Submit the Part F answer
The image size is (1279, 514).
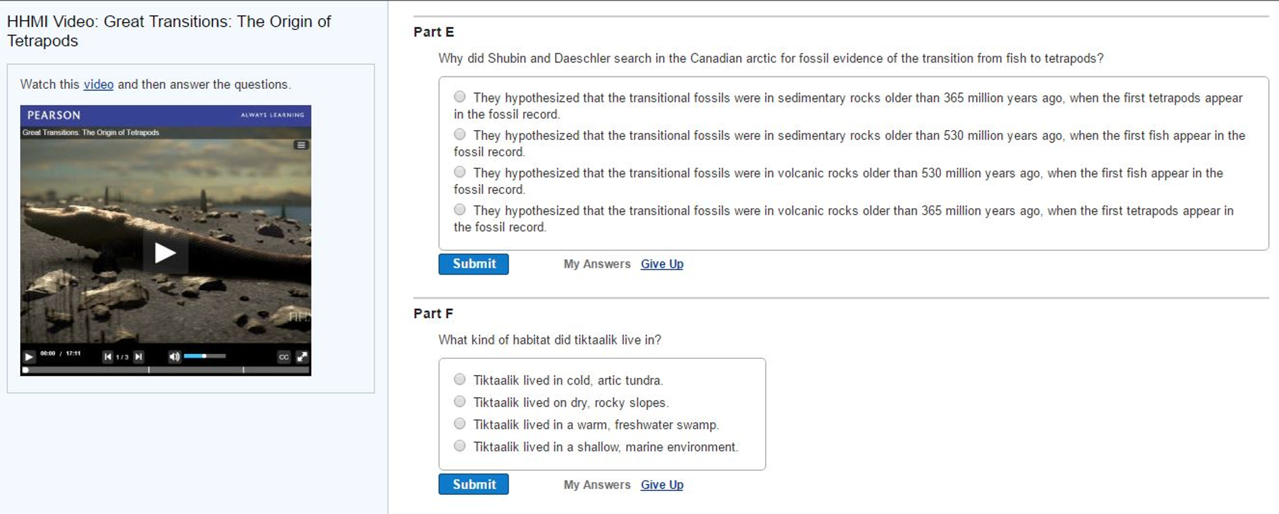pos(473,485)
